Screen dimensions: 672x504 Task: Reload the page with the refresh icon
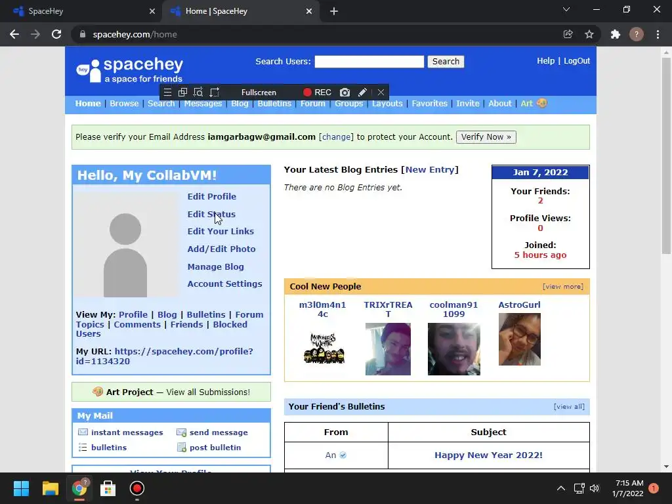[56, 34]
